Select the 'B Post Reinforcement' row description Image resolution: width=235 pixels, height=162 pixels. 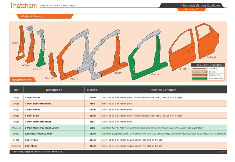tap(38, 122)
